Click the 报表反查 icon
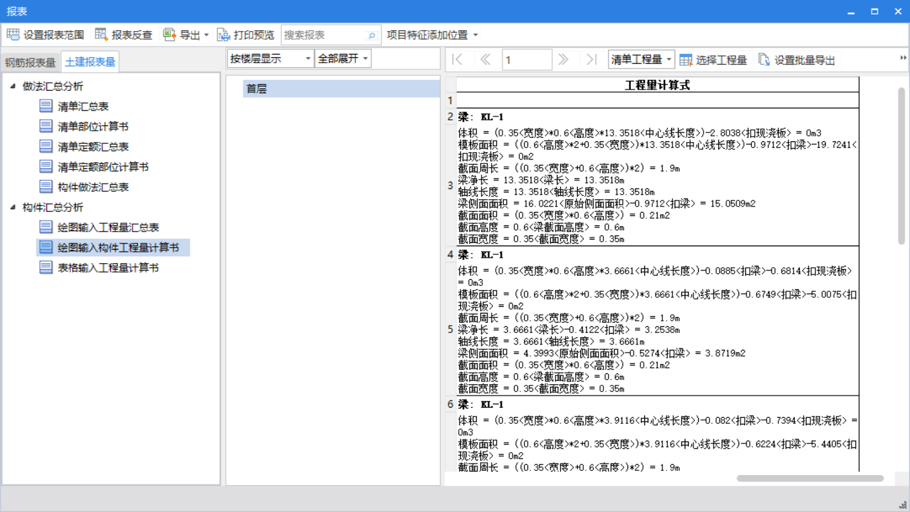The height and width of the screenshot is (512, 910). tap(102, 34)
